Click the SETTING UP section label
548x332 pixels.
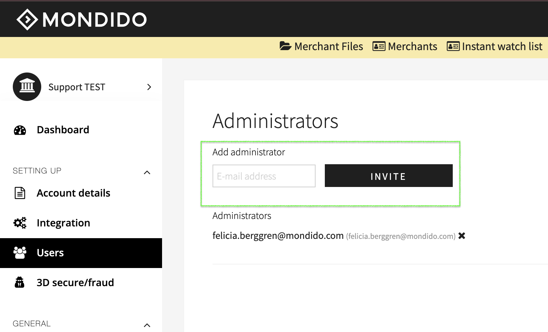tap(37, 171)
